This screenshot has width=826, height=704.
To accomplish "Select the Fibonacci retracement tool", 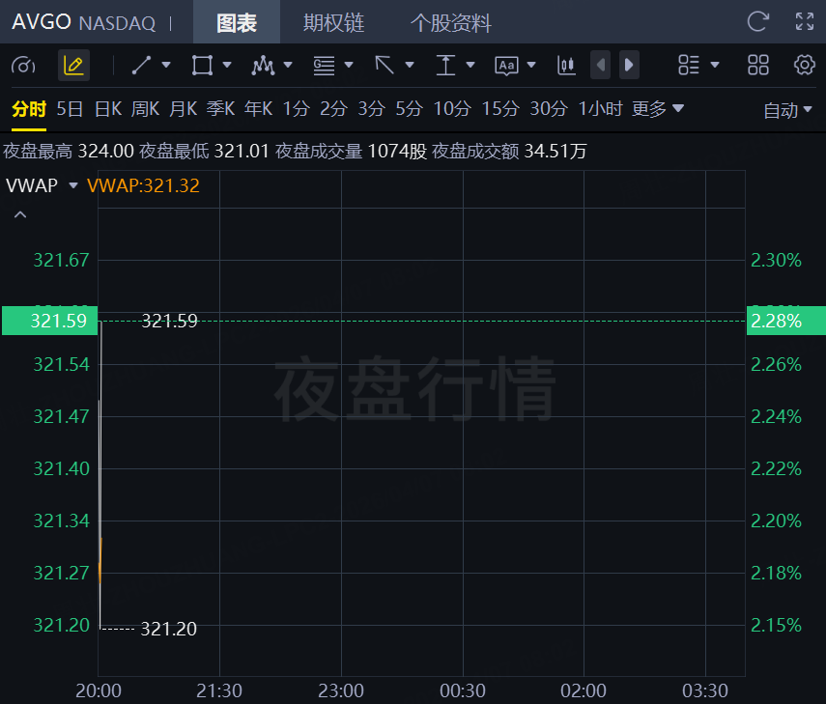I will 324,66.
